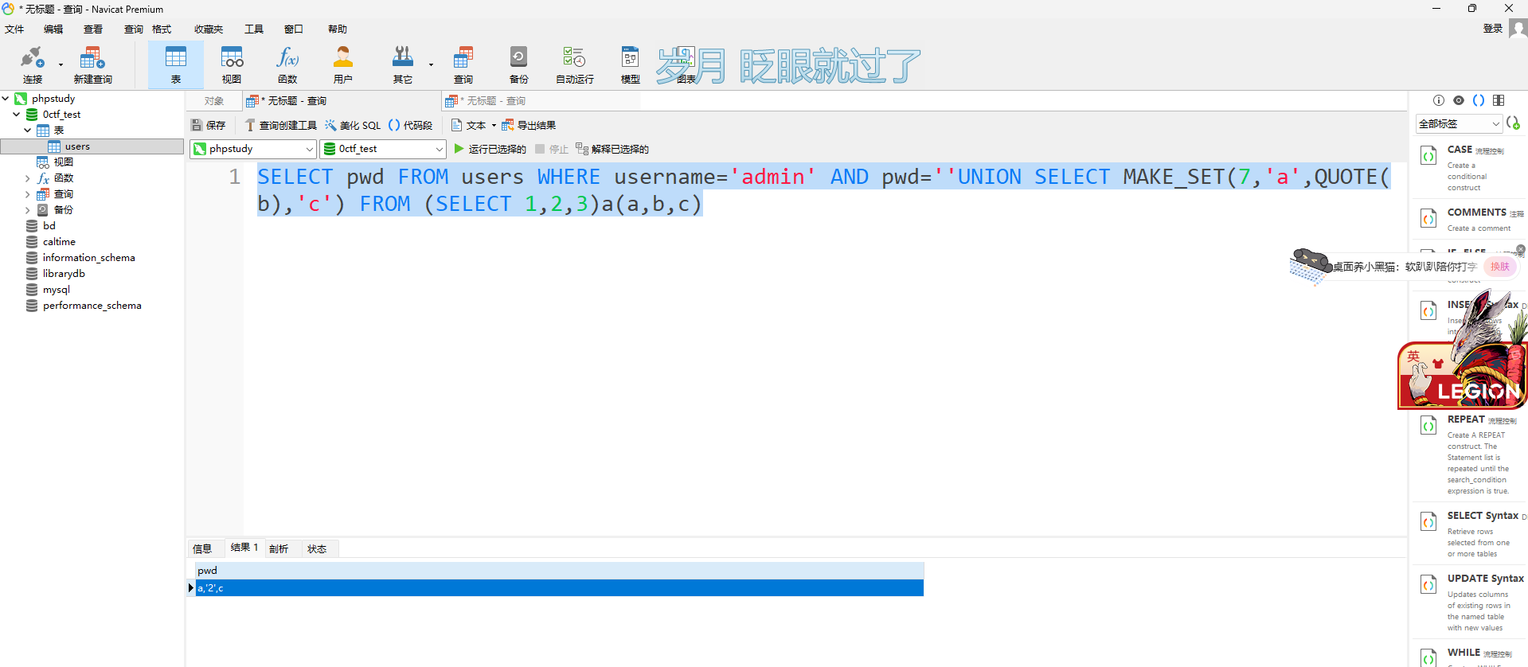Open the 函数 function toolbar icon
1528x667 pixels.
(x=287, y=64)
